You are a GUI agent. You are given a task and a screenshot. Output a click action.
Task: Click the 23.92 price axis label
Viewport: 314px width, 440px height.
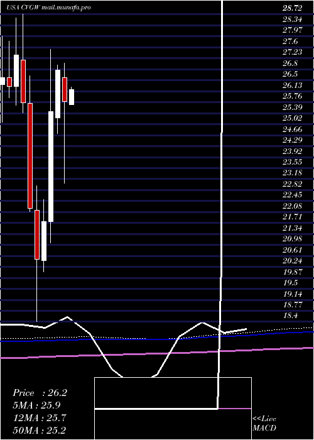pos(293,151)
